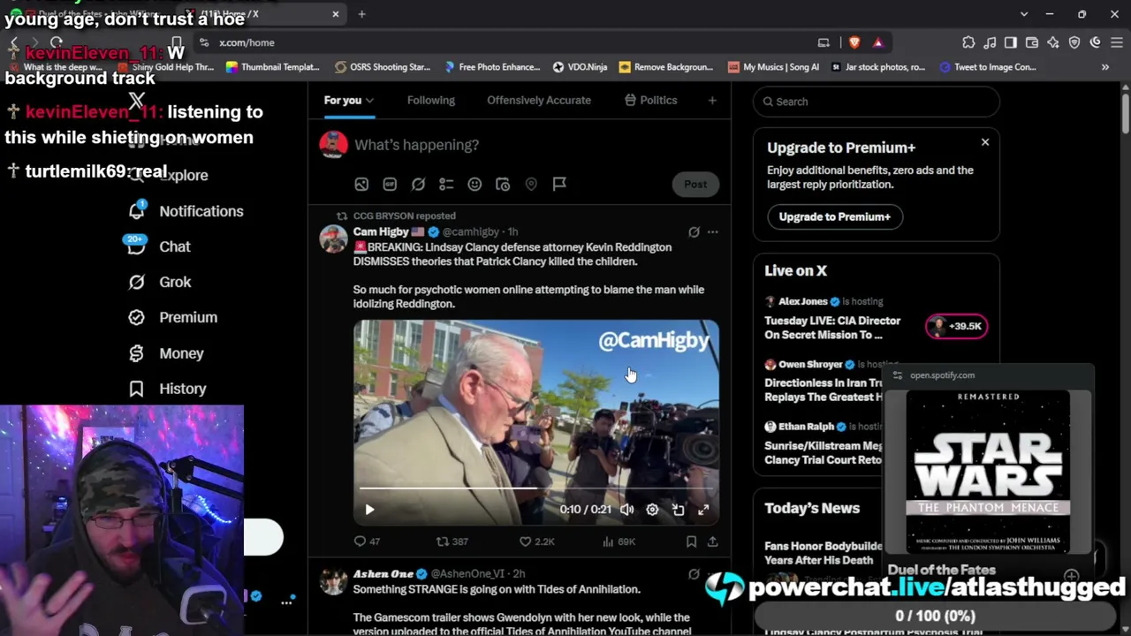The width and height of the screenshot is (1131, 636).
Task: Mute the Cam Higby video
Action: click(x=626, y=510)
